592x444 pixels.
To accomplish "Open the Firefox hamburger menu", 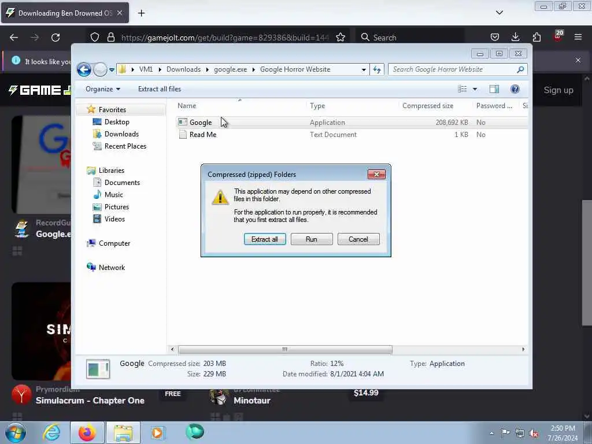I will [x=578, y=38].
